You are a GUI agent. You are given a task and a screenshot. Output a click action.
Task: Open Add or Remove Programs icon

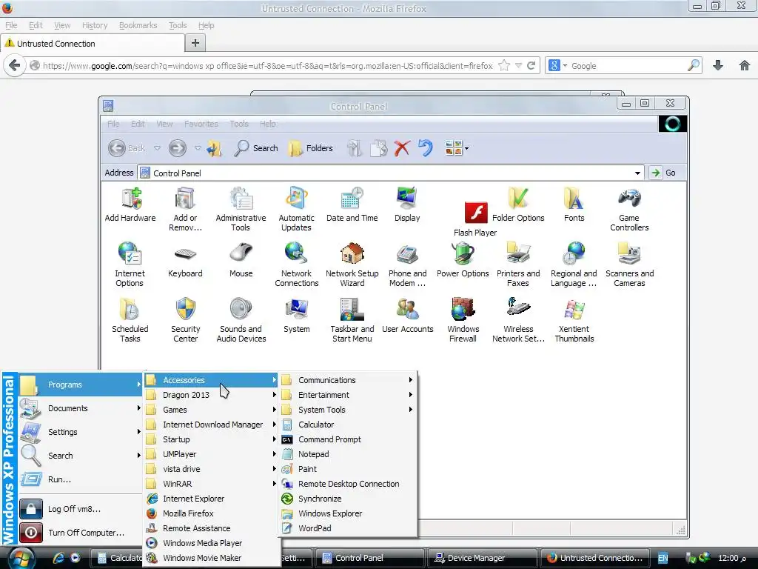pos(185,209)
